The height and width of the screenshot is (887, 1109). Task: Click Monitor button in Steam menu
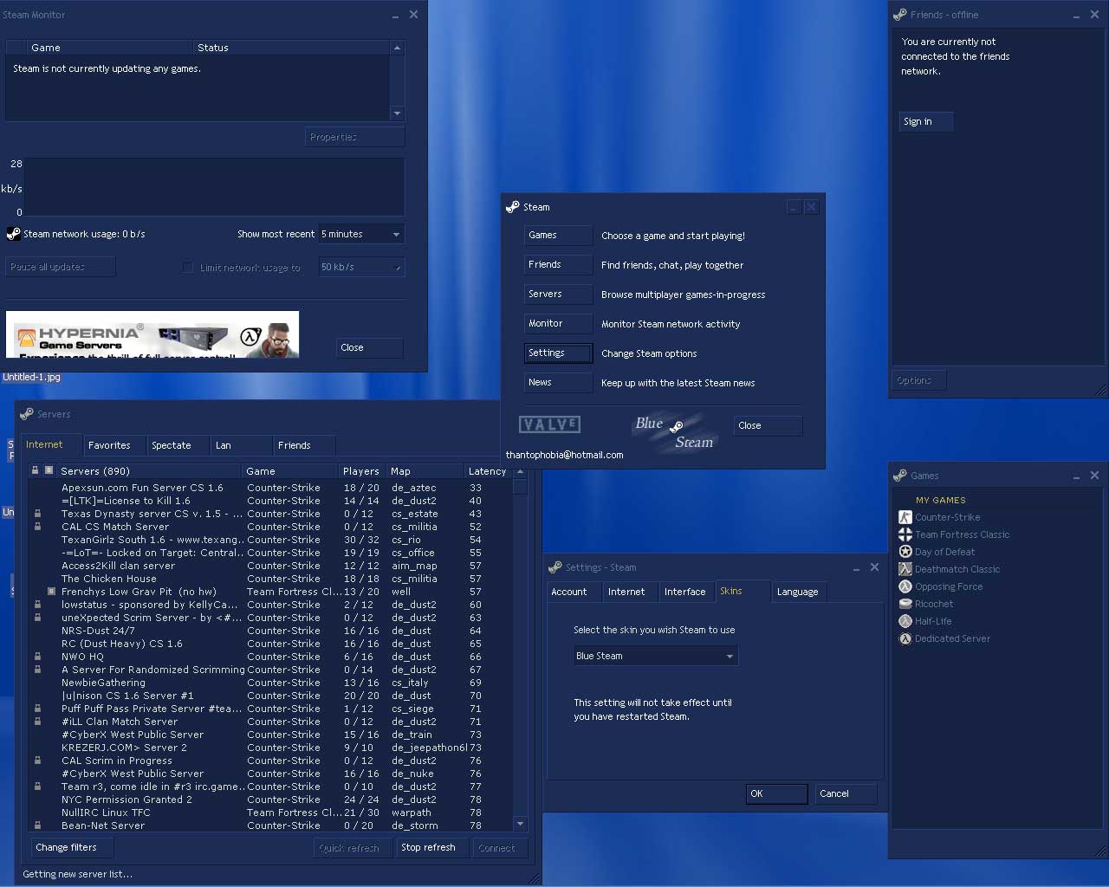558,323
